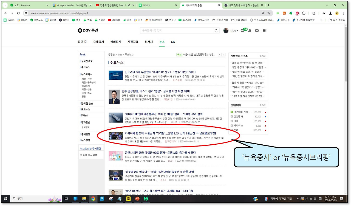Open File Explorer from the taskbar
This screenshot has height=206, width=351.
coord(84,199)
